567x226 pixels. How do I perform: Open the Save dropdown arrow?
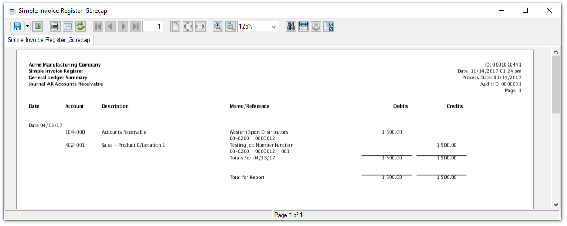(x=27, y=26)
